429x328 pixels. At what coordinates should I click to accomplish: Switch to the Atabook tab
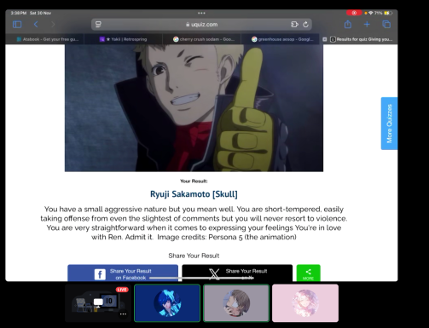pyautogui.click(x=45, y=39)
